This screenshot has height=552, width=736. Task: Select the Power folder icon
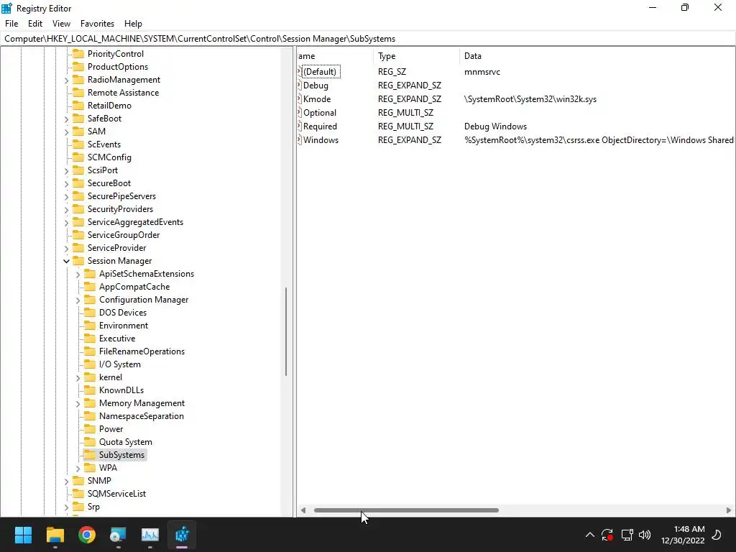[90, 428]
